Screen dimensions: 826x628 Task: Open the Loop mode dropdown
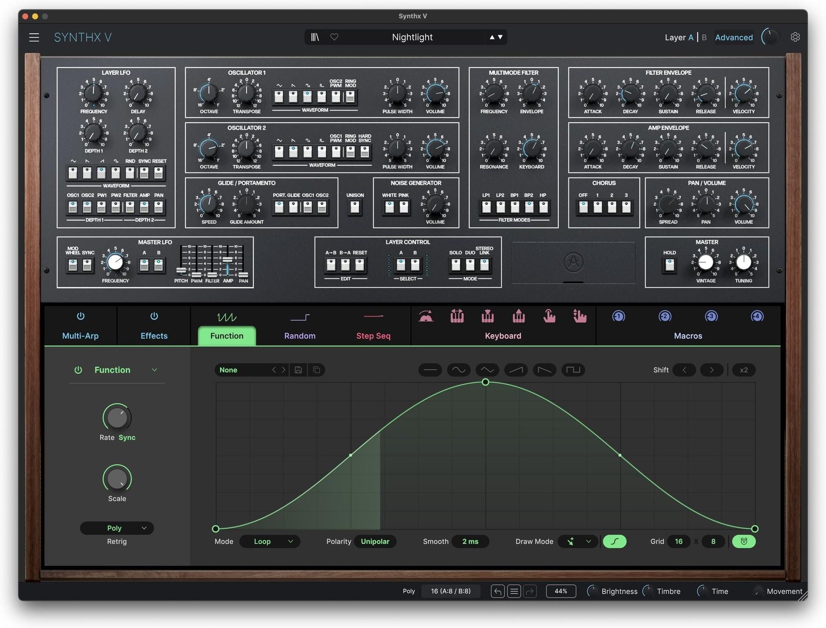269,542
